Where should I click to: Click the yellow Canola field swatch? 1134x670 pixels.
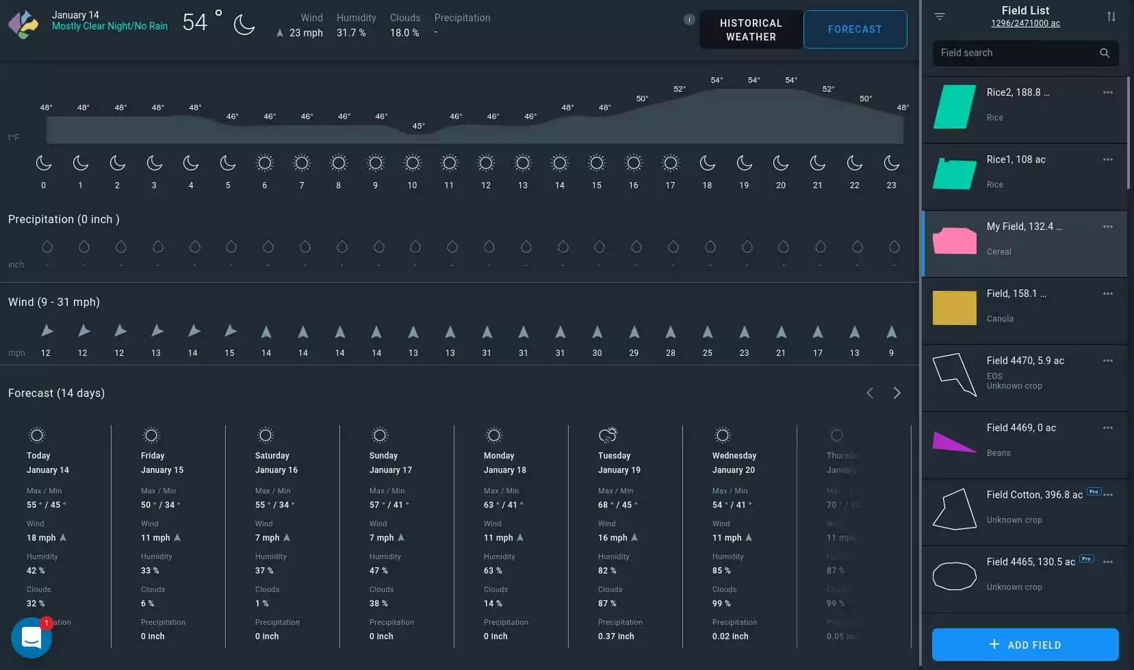(x=955, y=308)
